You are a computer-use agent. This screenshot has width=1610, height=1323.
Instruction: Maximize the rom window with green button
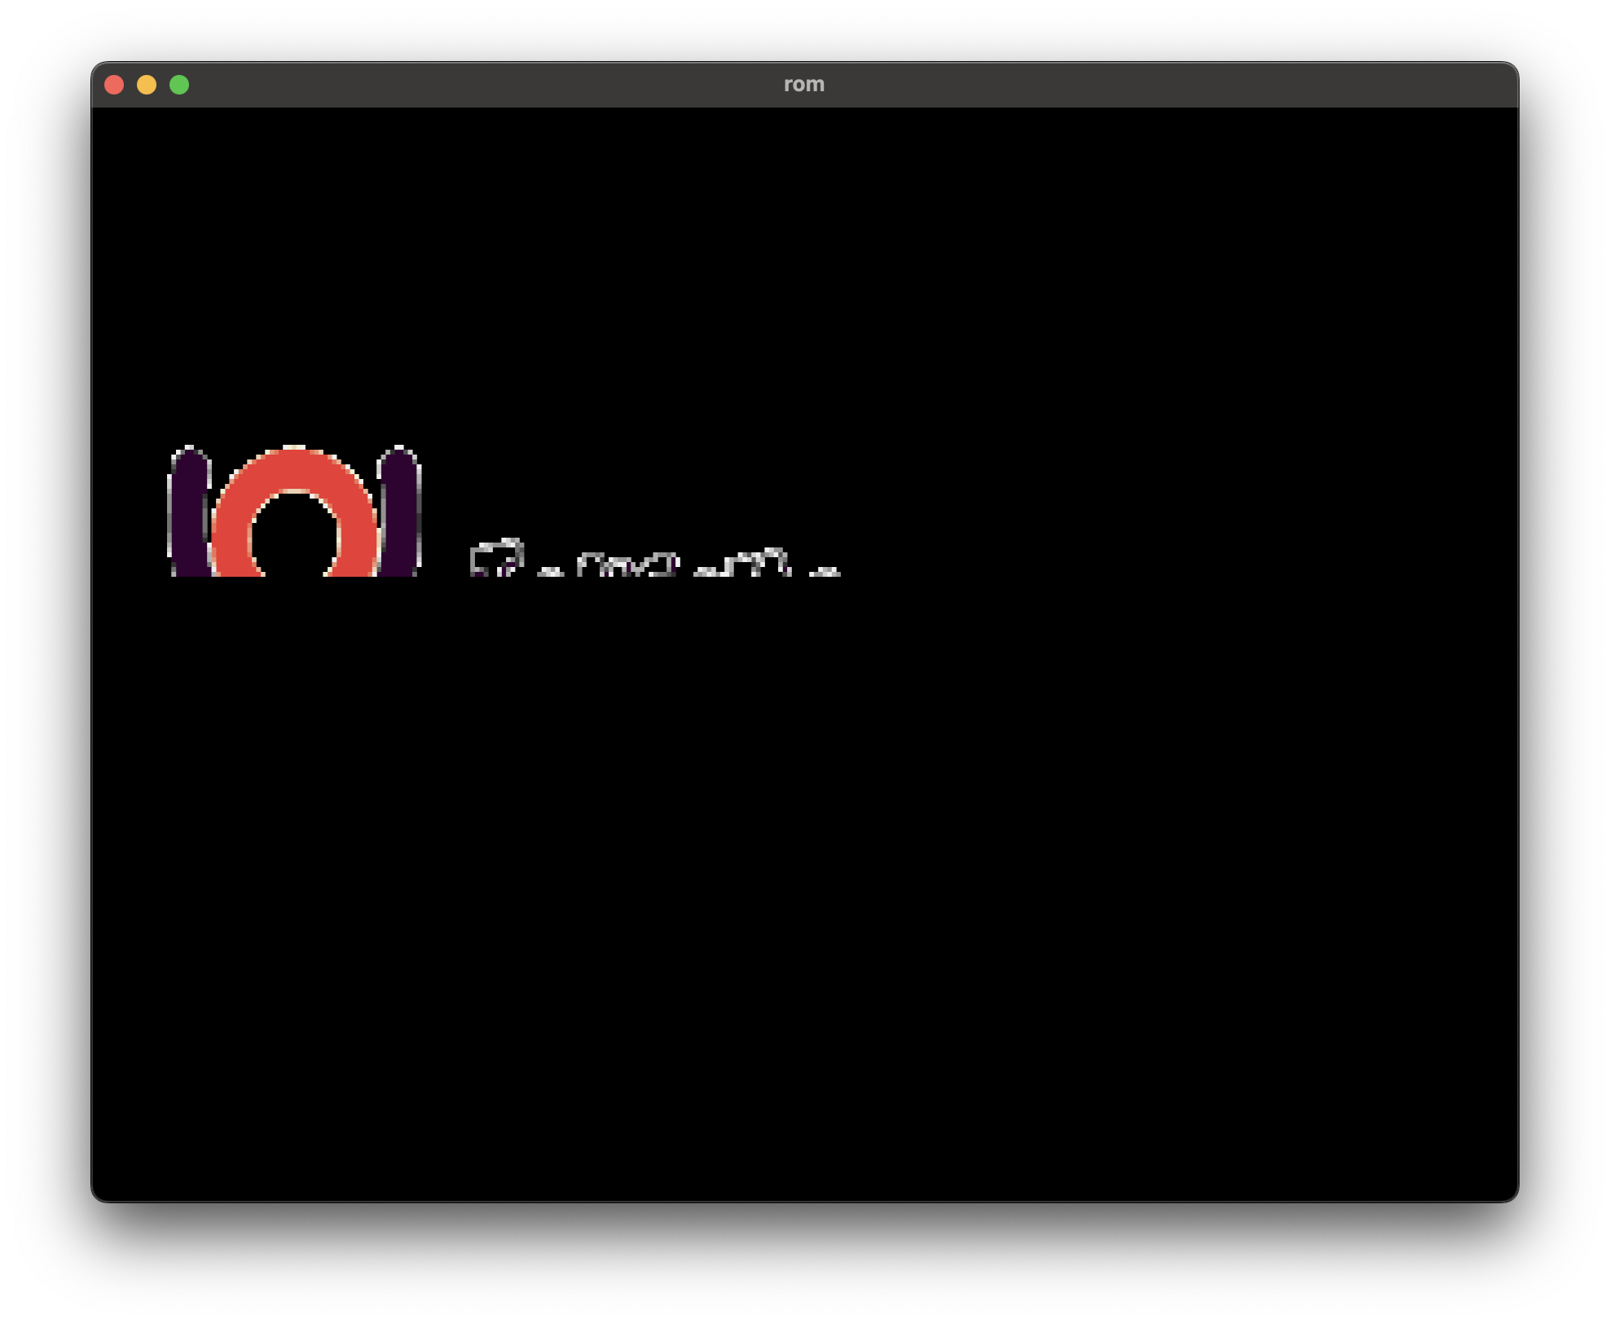pos(179,85)
